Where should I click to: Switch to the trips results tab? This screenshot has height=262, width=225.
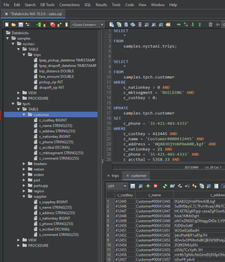pos(115,176)
